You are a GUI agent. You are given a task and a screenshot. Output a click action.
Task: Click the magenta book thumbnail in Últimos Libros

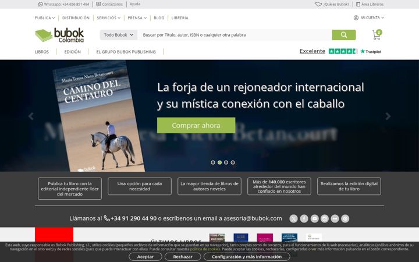pyautogui.click(x=265, y=238)
